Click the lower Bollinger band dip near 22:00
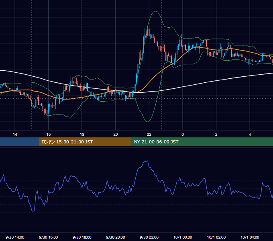This screenshot has height=241, width=273. (x=148, y=121)
